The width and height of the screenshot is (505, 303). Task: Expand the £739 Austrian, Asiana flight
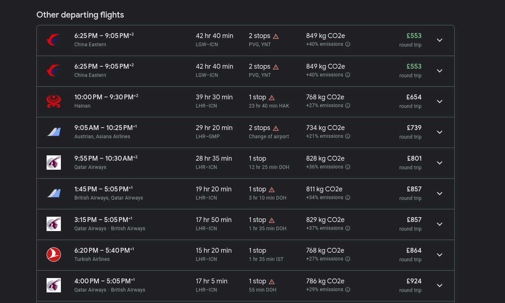(x=440, y=132)
